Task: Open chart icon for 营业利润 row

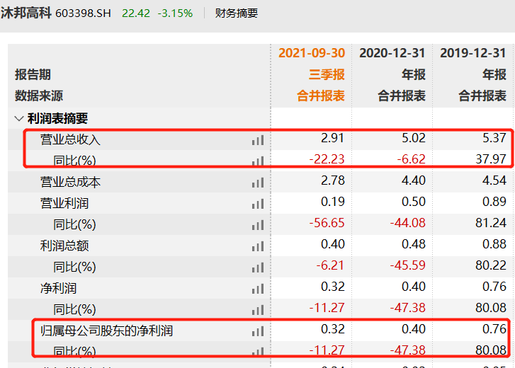Action: 258,204
